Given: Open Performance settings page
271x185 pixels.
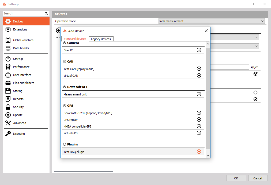Looking at the screenshot, I should pyautogui.click(x=26, y=67).
